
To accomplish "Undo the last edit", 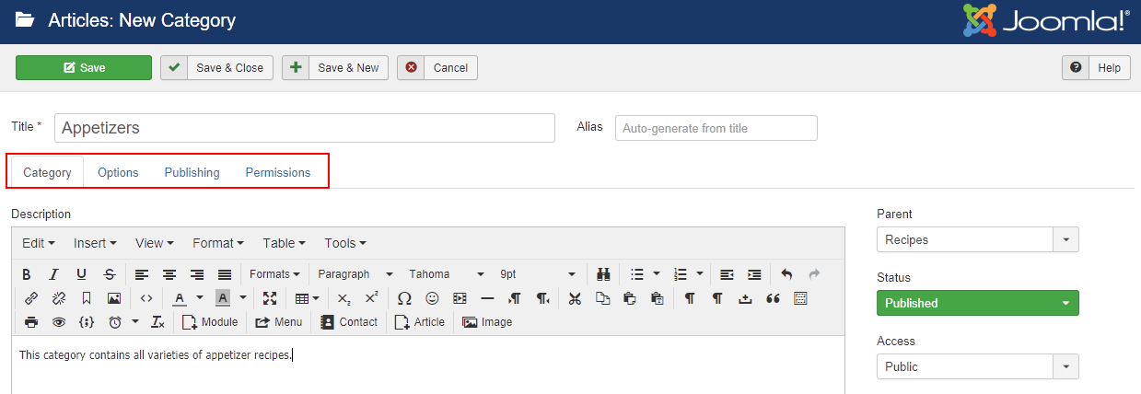I will pyautogui.click(x=786, y=274).
